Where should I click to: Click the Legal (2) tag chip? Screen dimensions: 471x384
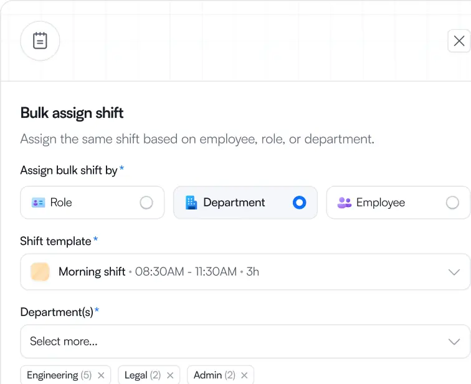coord(149,375)
